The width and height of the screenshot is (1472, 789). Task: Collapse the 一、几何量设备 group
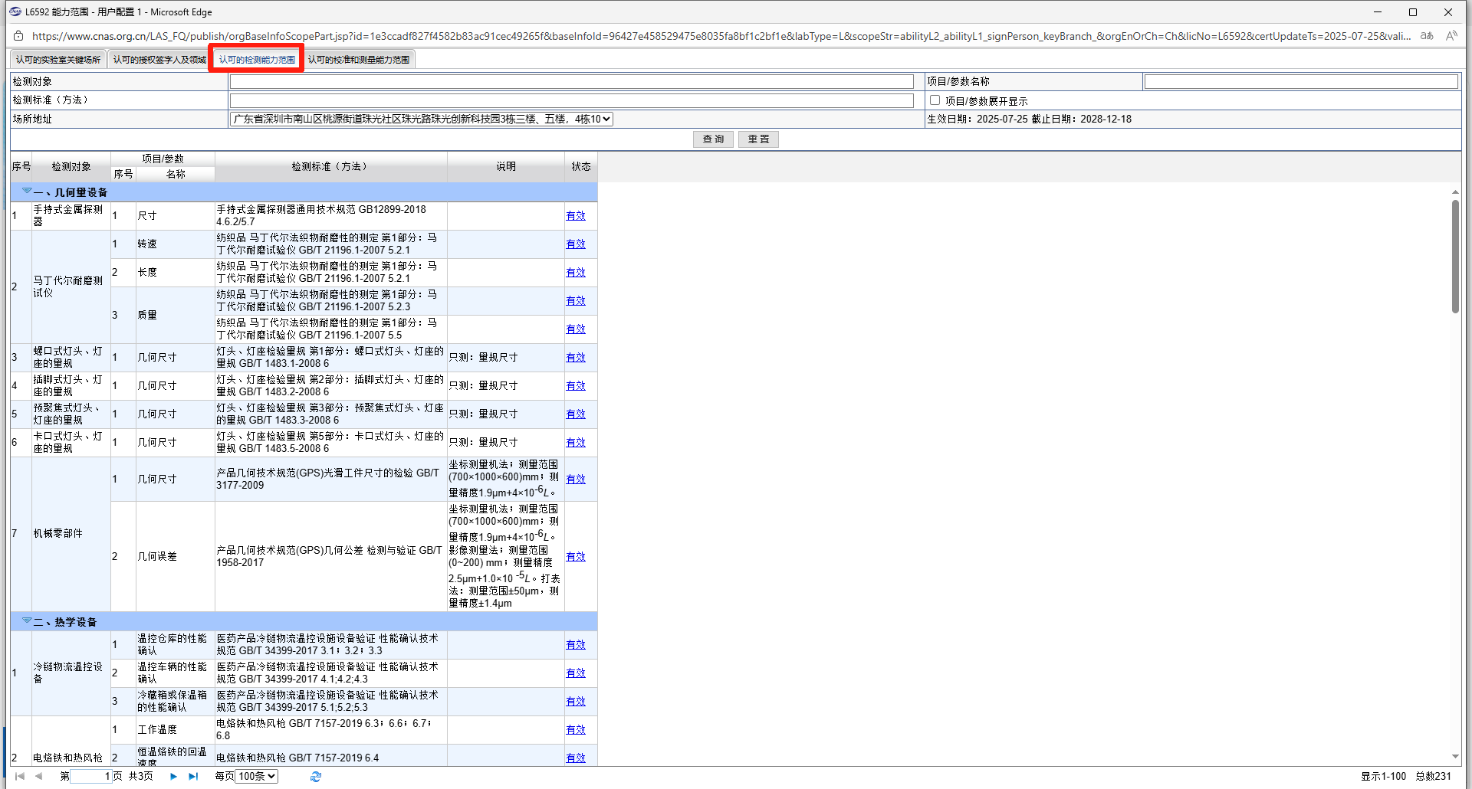(x=27, y=192)
